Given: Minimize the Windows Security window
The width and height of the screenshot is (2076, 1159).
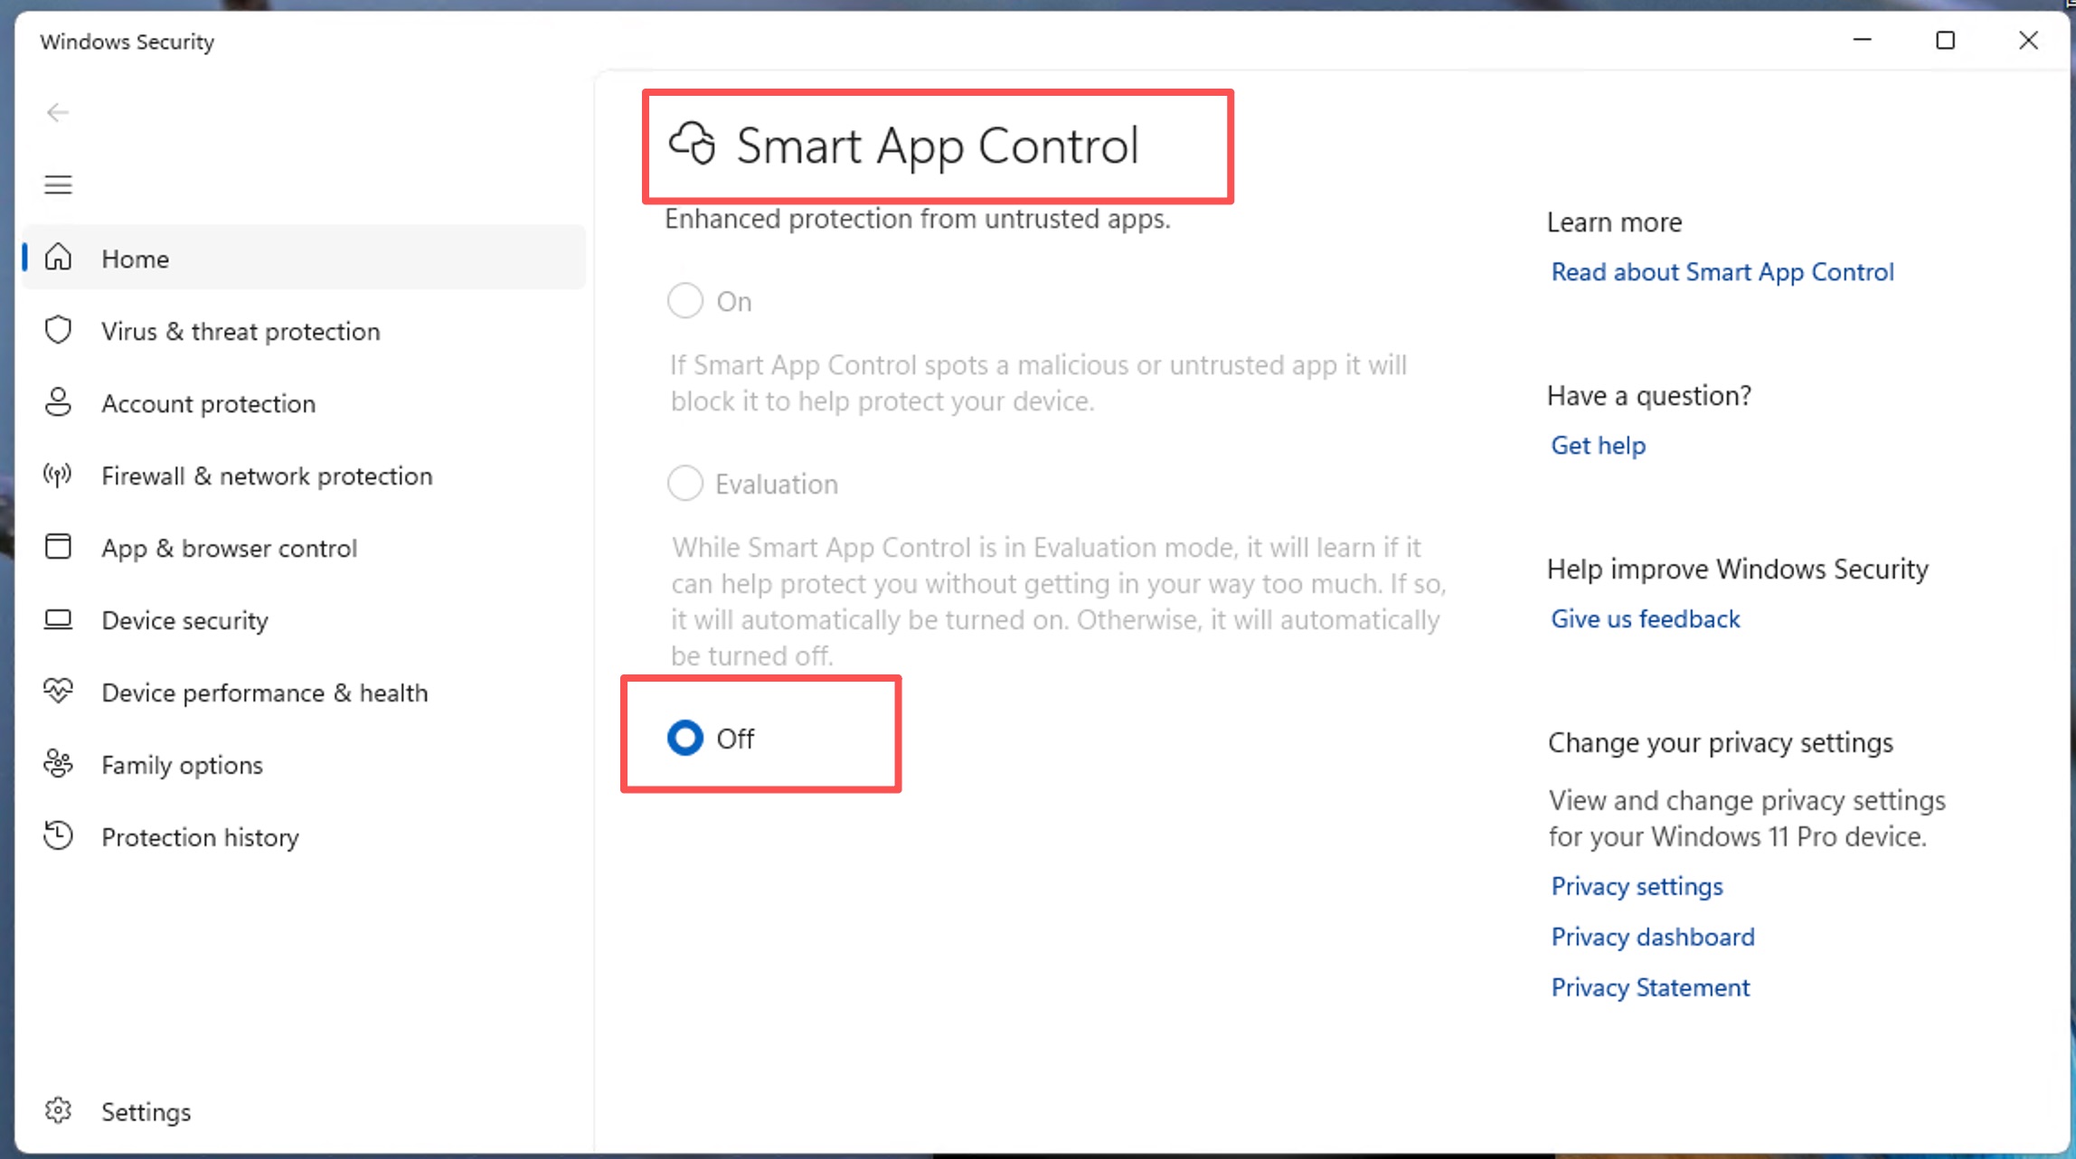Looking at the screenshot, I should [x=1863, y=40].
